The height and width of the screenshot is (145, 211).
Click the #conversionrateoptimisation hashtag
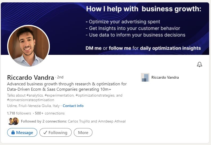tap(31, 100)
